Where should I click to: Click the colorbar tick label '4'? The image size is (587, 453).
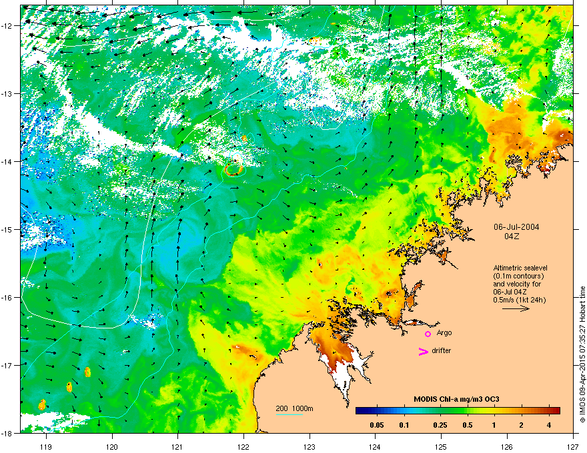click(x=549, y=425)
